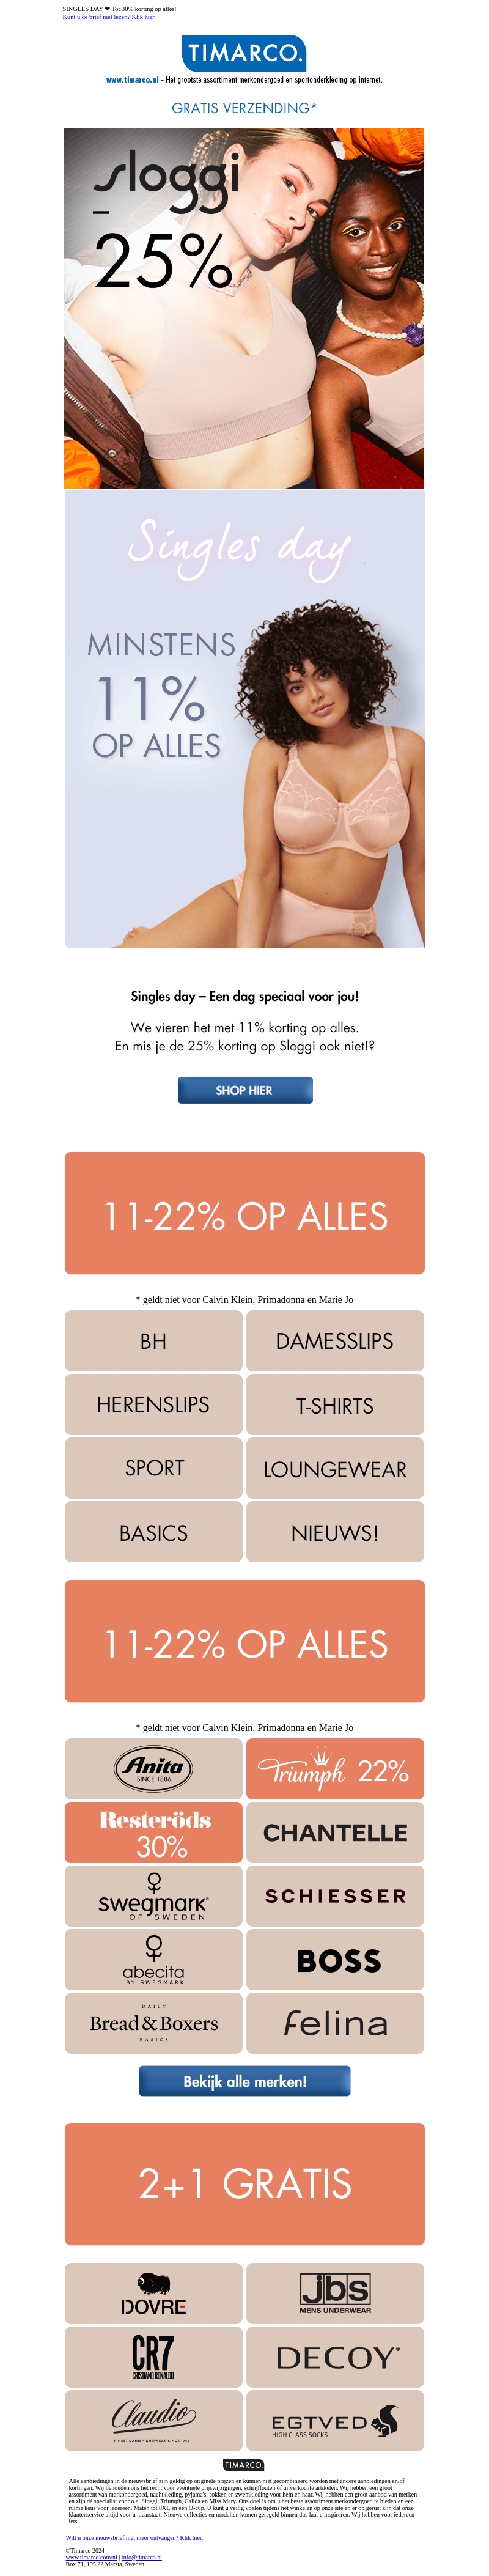The image size is (489, 2576).
Task: Select the Anita brand logo
Action: point(153,1769)
